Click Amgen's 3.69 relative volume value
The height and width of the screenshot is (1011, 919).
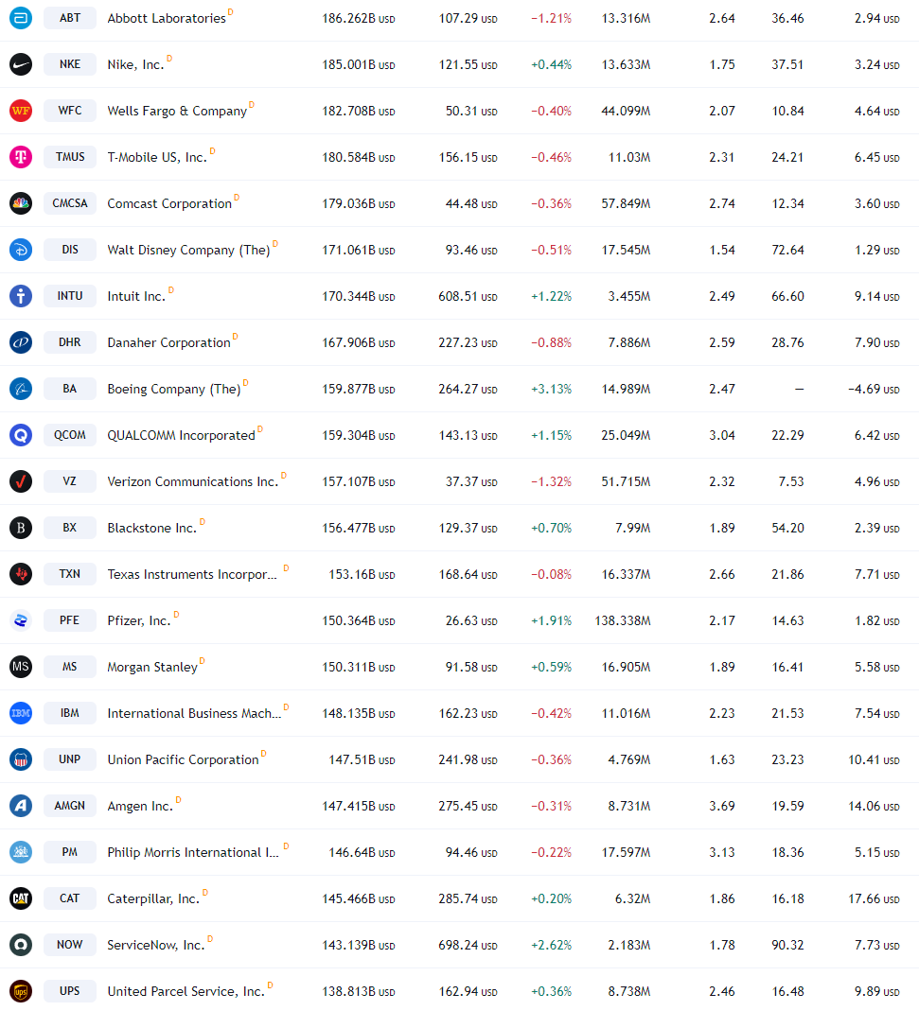coord(722,806)
